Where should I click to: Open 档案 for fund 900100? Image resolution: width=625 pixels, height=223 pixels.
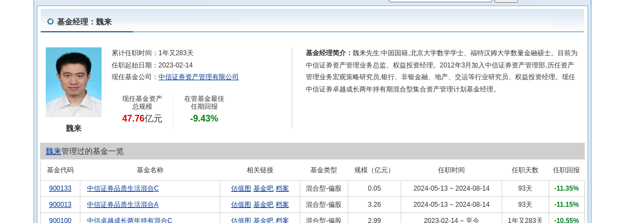tap(282, 220)
